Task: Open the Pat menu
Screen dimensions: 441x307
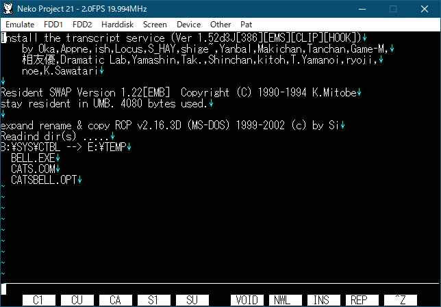Action: (x=246, y=25)
